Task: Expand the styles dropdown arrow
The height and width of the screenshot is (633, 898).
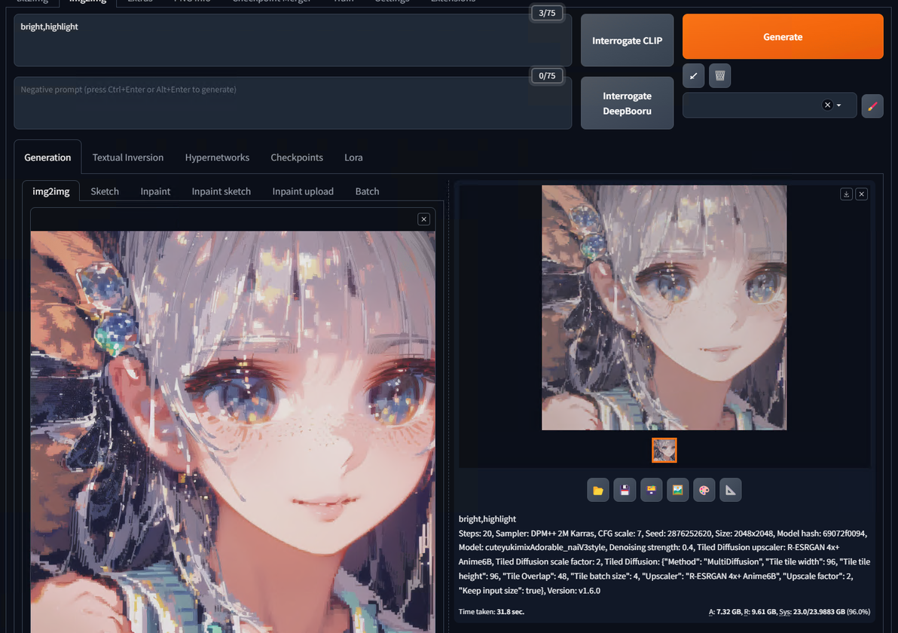Action: [x=839, y=105]
